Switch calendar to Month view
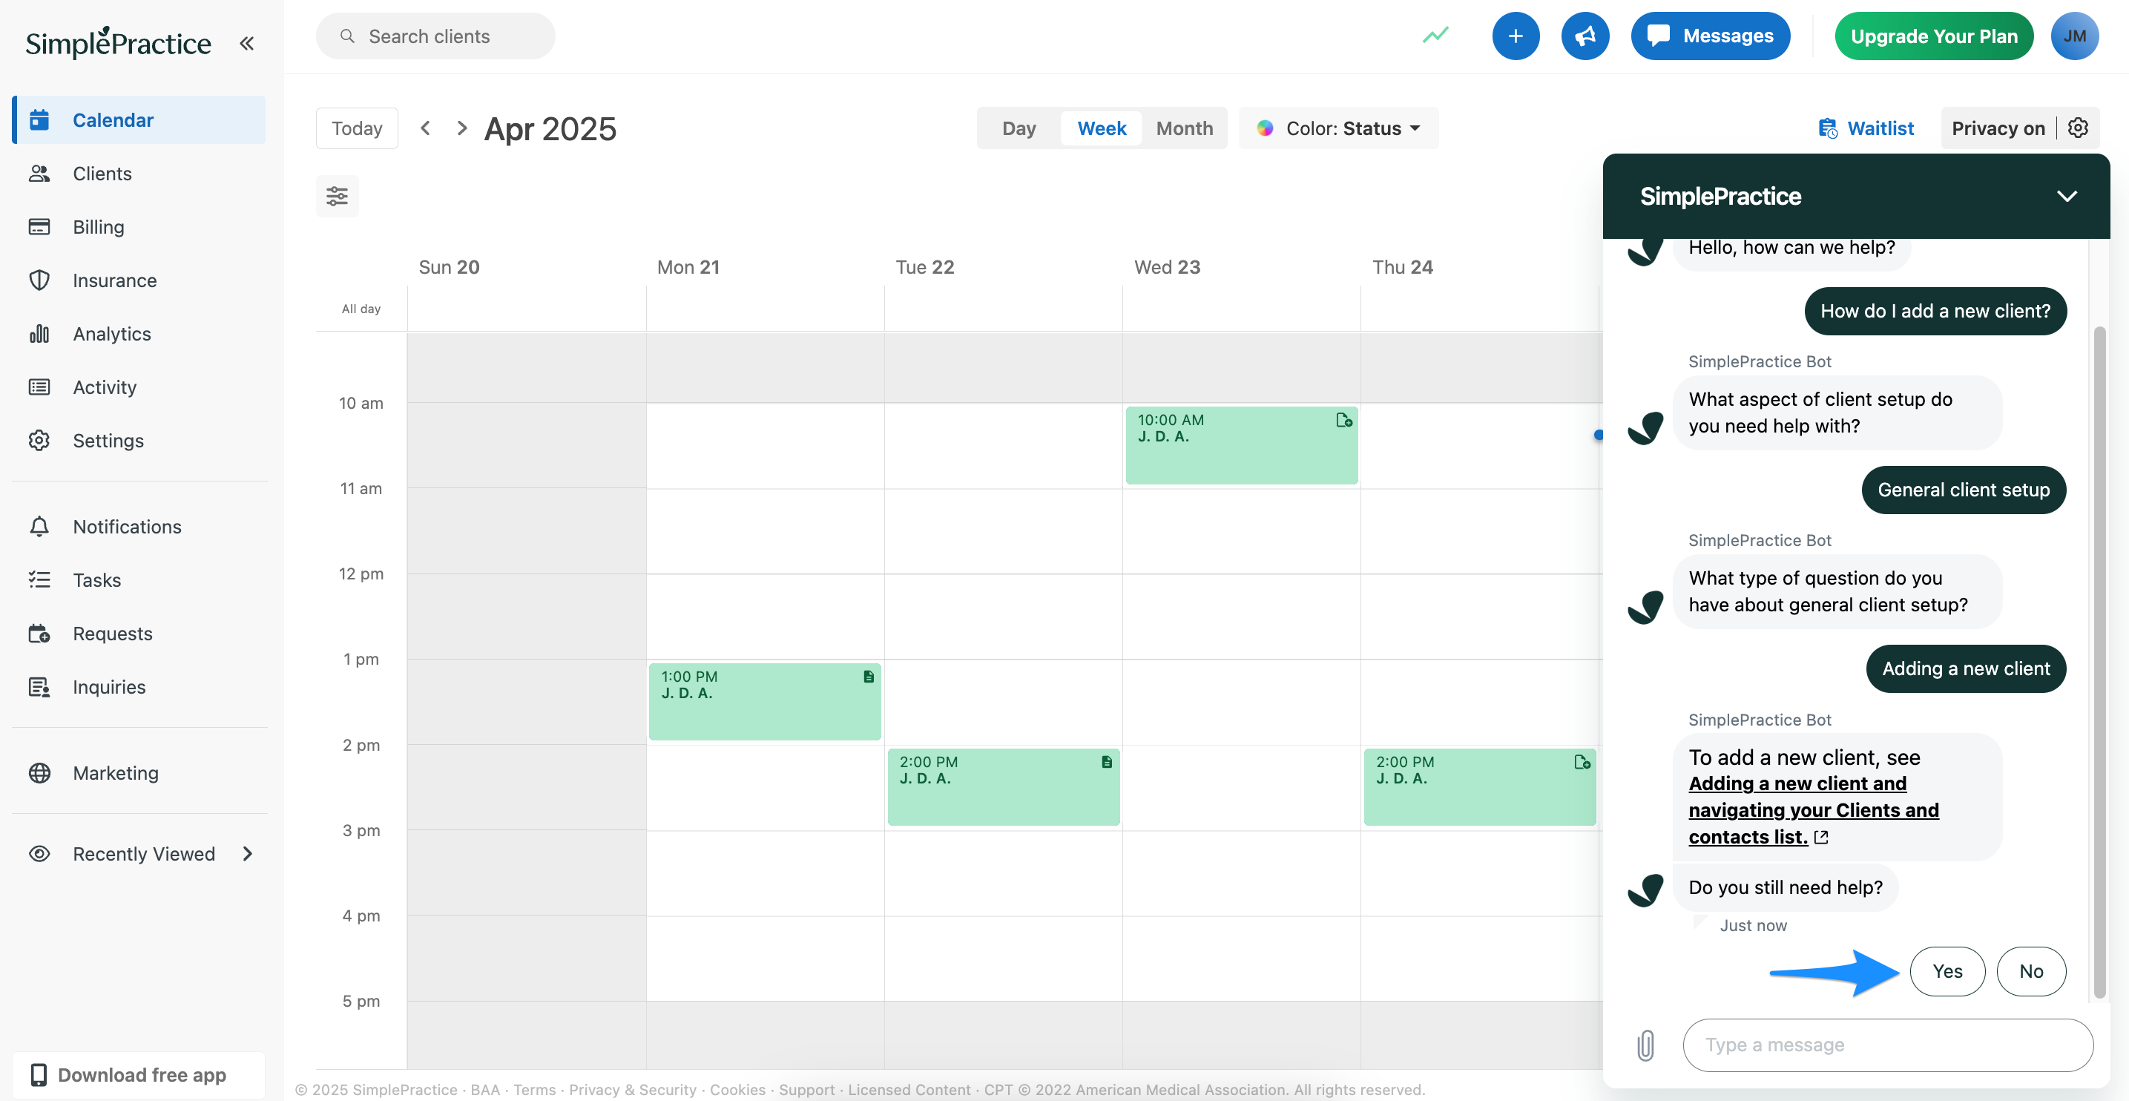This screenshot has width=2129, height=1101. pyautogui.click(x=1185, y=128)
